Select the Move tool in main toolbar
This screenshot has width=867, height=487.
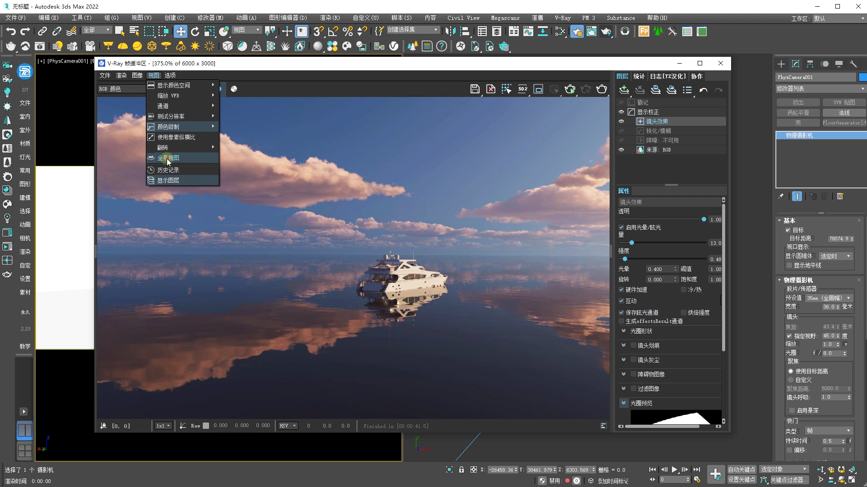click(x=180, y=31)
